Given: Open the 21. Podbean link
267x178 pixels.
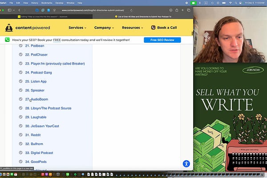Looking at the screenshot, I should (x=35, y=46).
